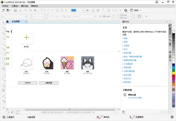Click the Open folder toolbar icon
176x121 pixels.
(8, 11)
